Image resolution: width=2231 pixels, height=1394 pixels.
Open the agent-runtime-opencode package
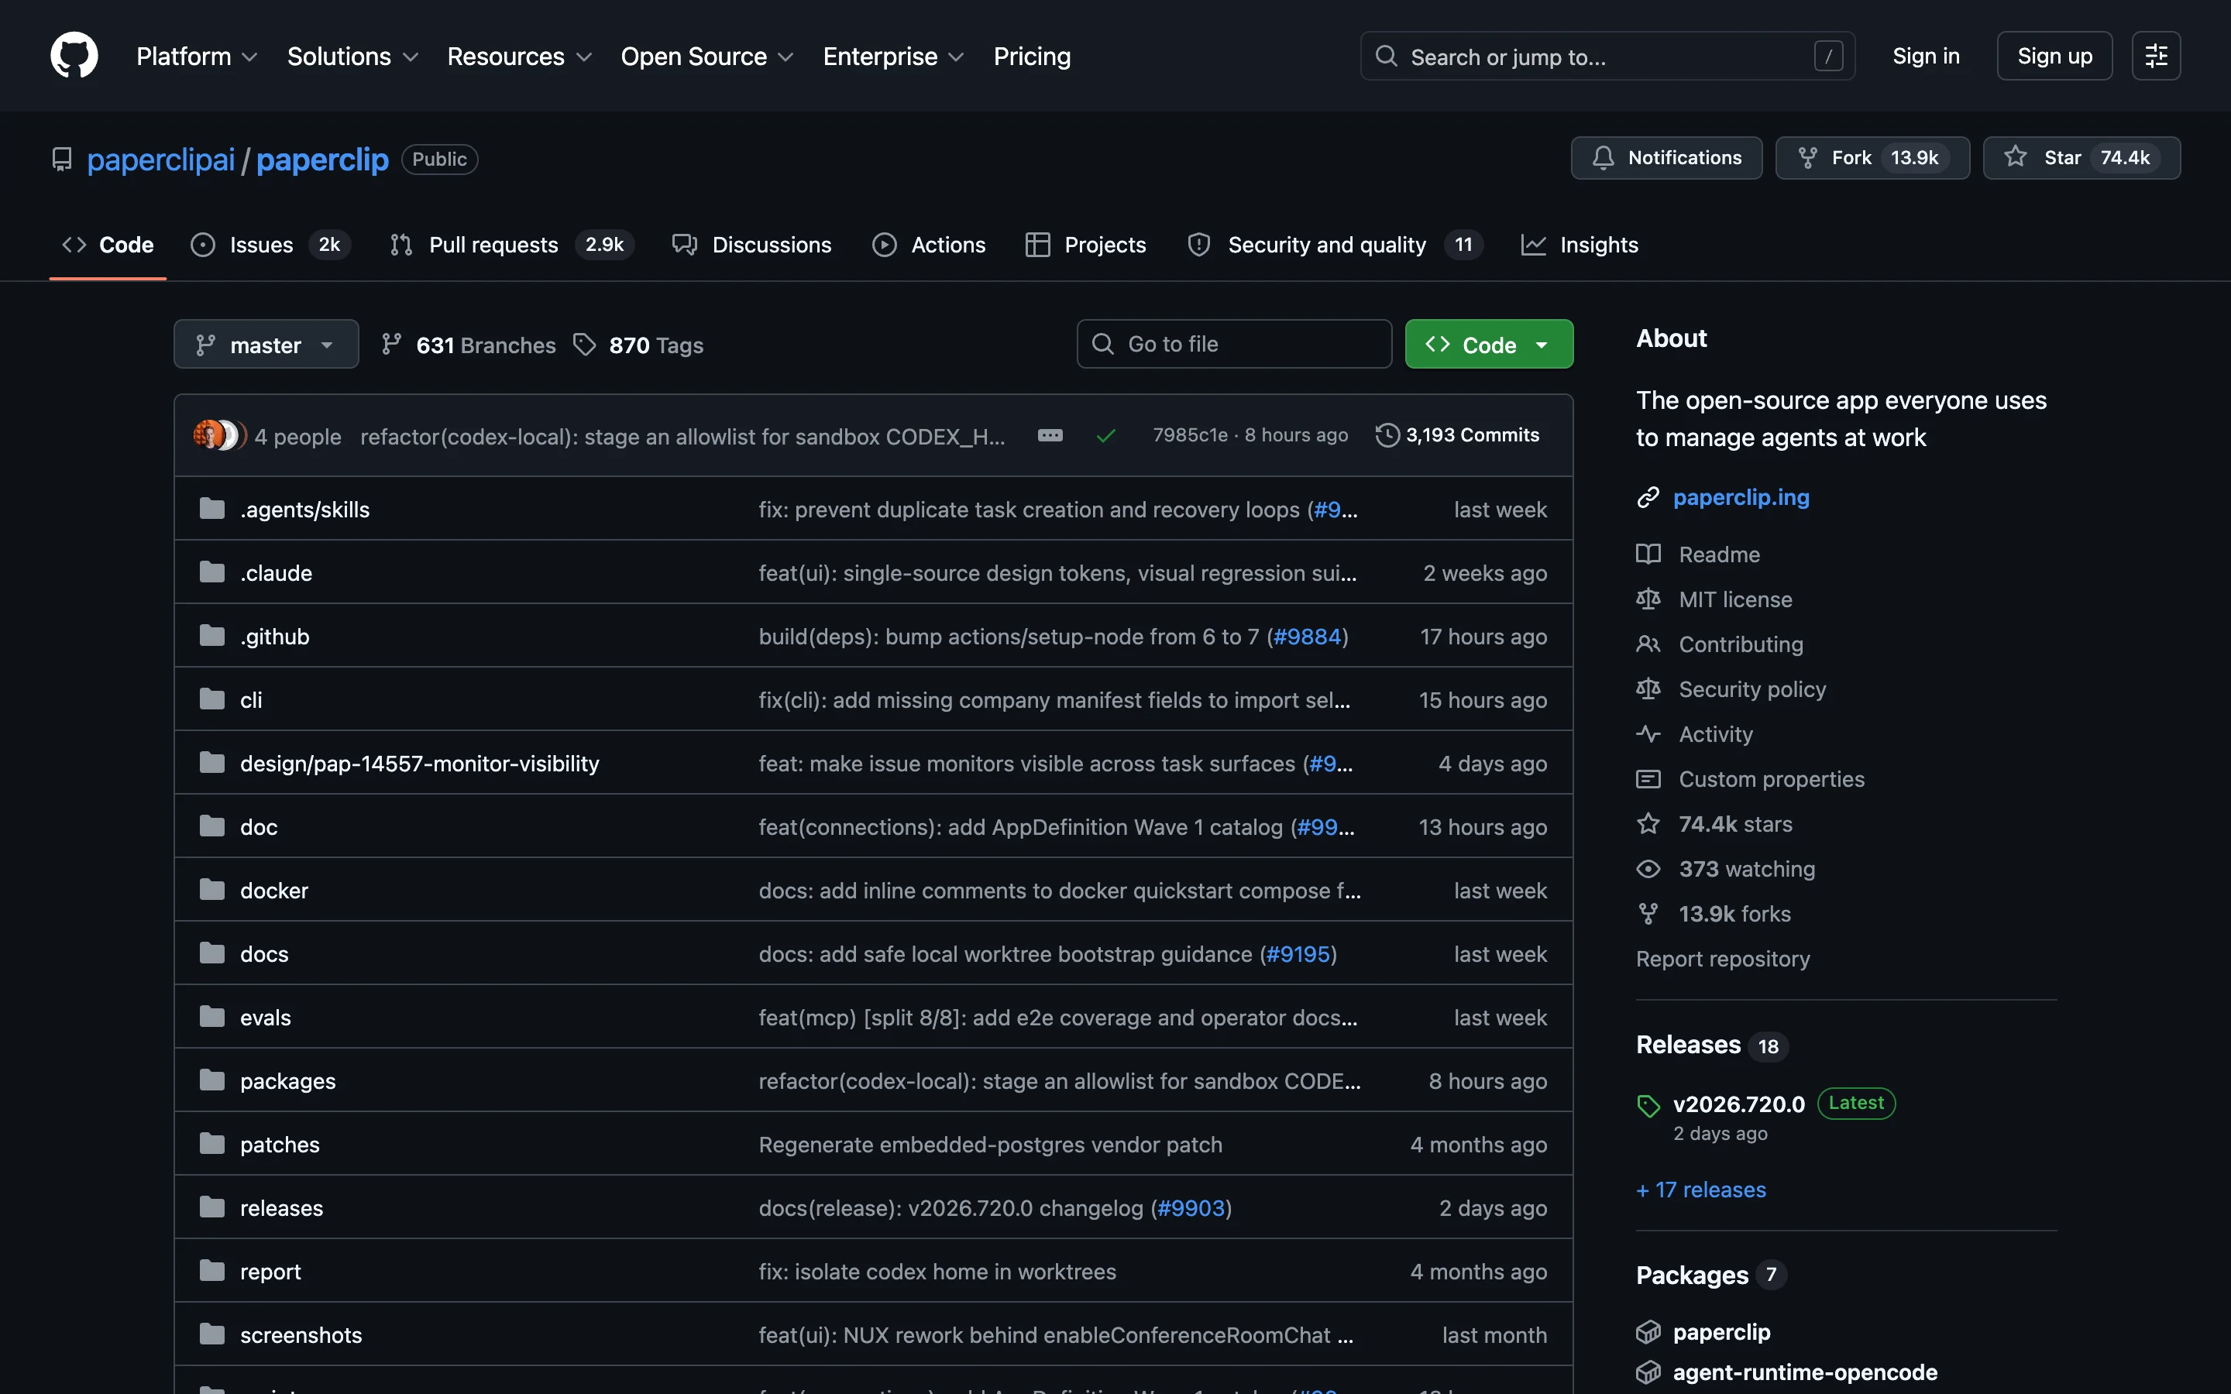click(1805, 1372)
